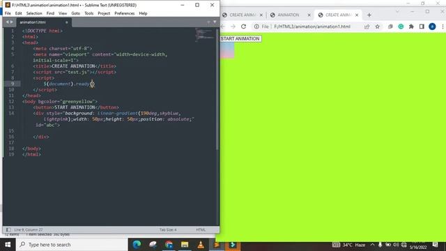Go to previous tab arrow in Sublime

click(7, 22)
